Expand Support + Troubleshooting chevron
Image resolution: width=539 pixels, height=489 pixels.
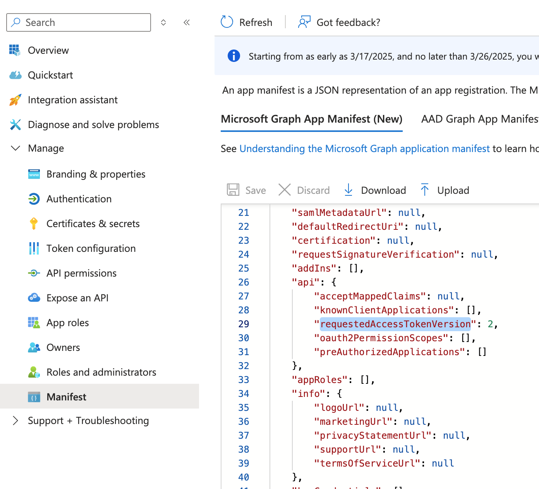pyautogui.click(x=15, y=421)
